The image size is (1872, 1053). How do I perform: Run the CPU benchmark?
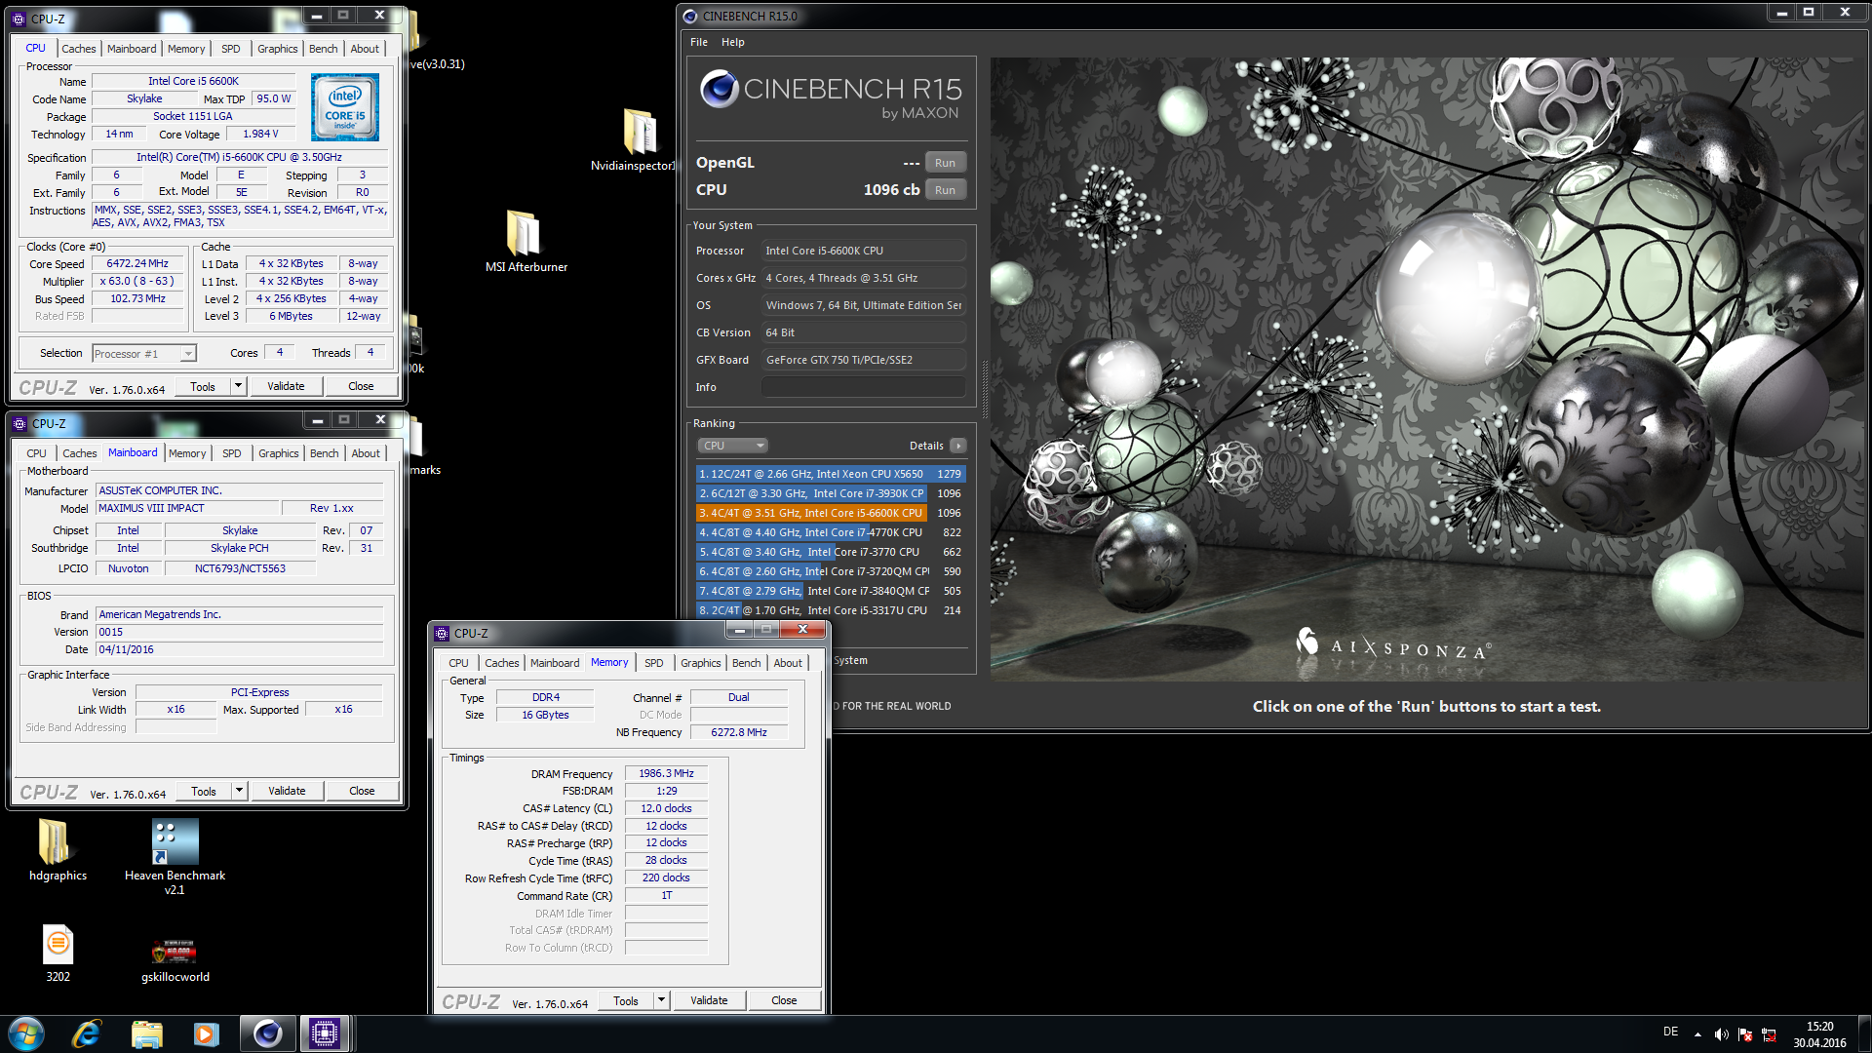(x=945, y=190)
